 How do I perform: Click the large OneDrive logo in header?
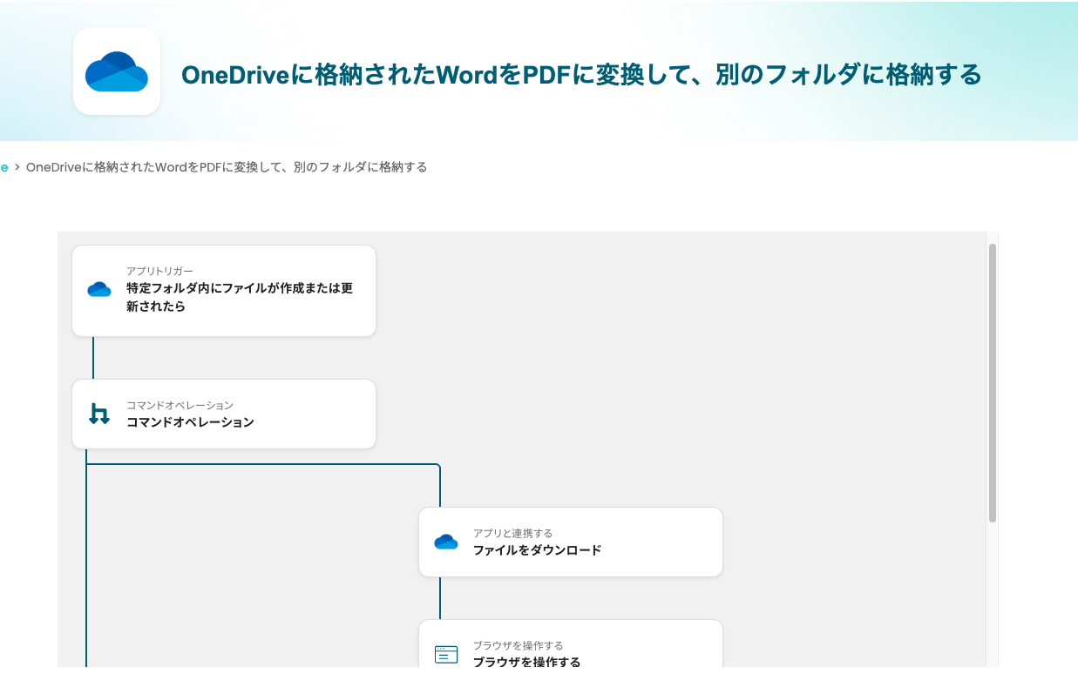click(x=117, y=71)
